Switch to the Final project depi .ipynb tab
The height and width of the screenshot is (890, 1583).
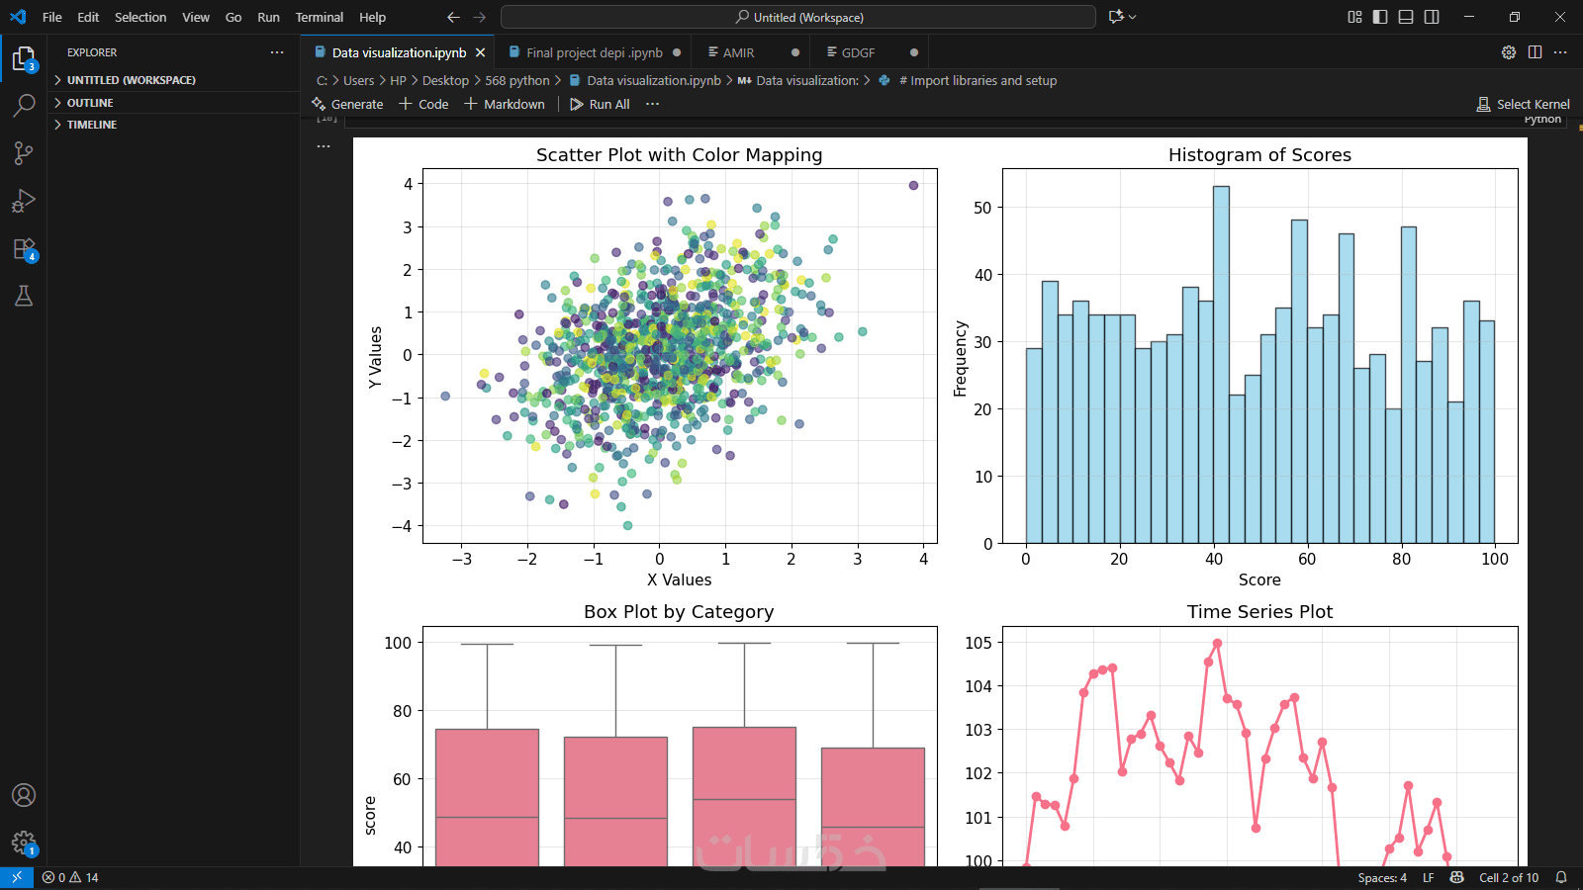click(595, 52)
